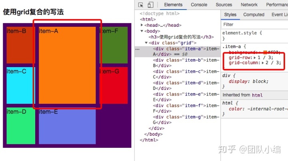This screenshot has height=161, width=288.
Task: Select the Computed pane tab
Action: (x=254, y=15)
